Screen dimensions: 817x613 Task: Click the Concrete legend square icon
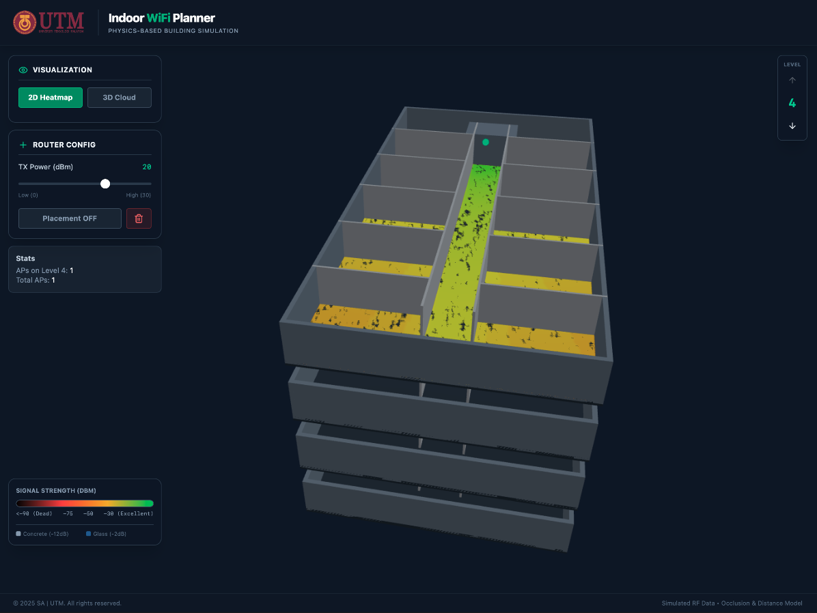18,534
